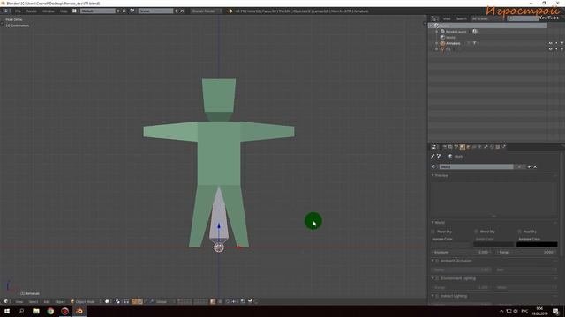Open the Outliner View menu
Viewport: 565px width, 317px height.
[447, 18]
